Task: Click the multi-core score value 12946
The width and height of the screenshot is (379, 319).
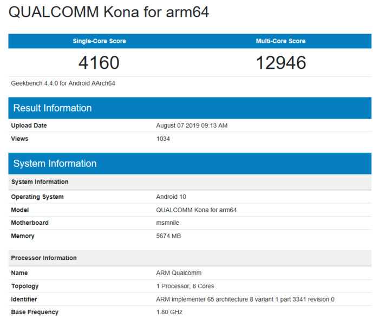Action: point(280,63)
